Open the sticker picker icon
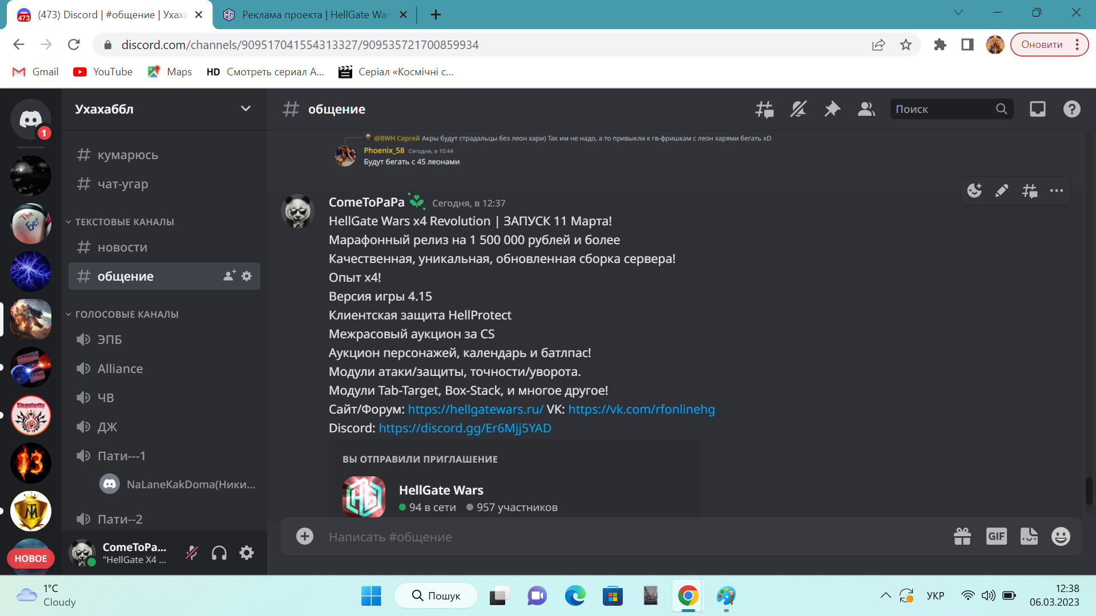Screen dimensions: 1096x616 (x=1029, y=536)
